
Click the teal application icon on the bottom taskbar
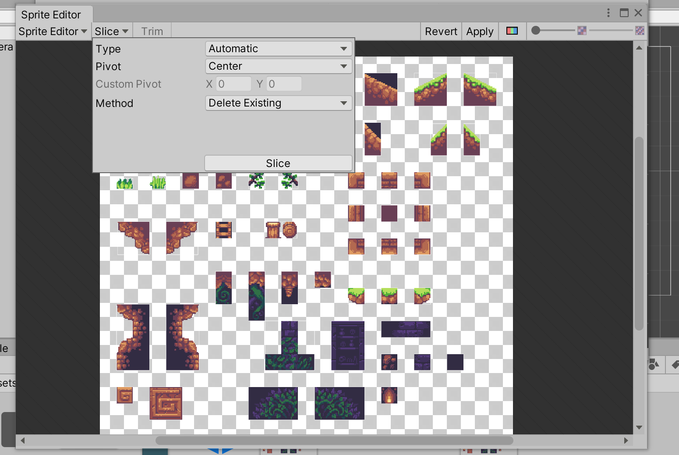155,451
